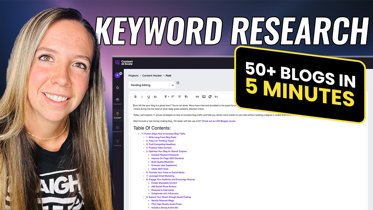Screen dimensions: 373x210
Task: Open the search icon in sidebar
Action: (x=117, y=88)
